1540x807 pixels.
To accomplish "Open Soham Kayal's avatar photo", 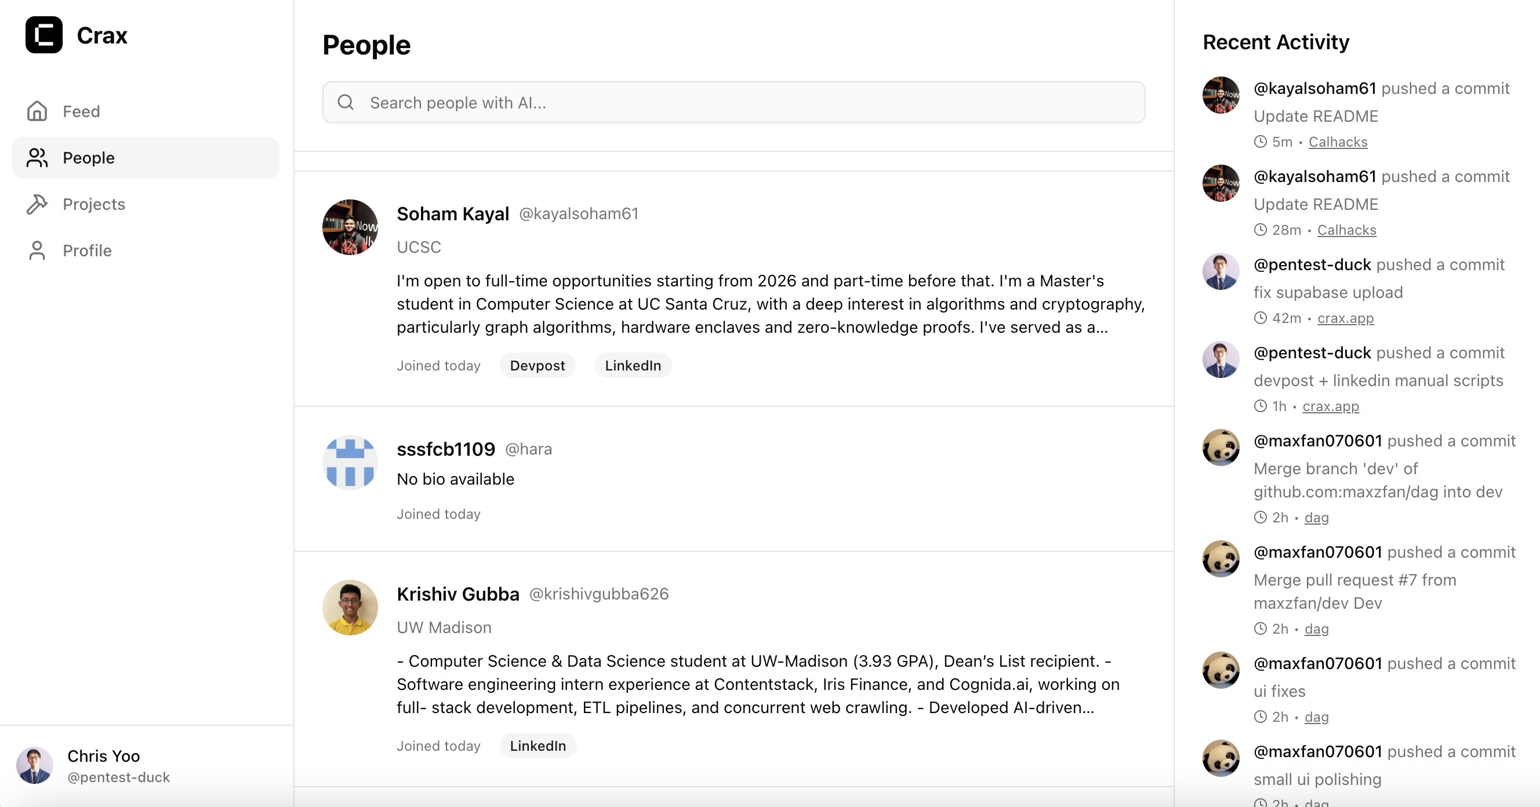I will (350, 227).
